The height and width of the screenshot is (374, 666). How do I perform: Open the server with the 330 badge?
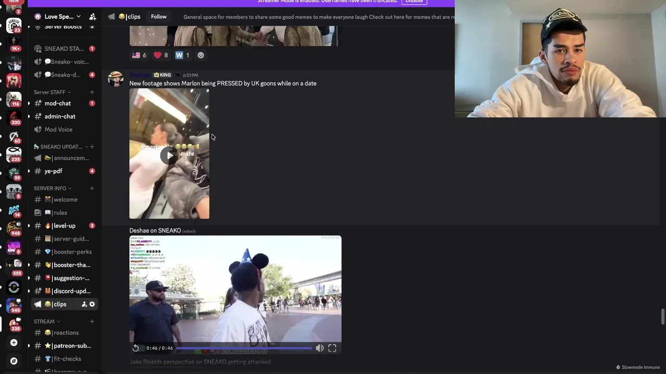coord(14,117)
